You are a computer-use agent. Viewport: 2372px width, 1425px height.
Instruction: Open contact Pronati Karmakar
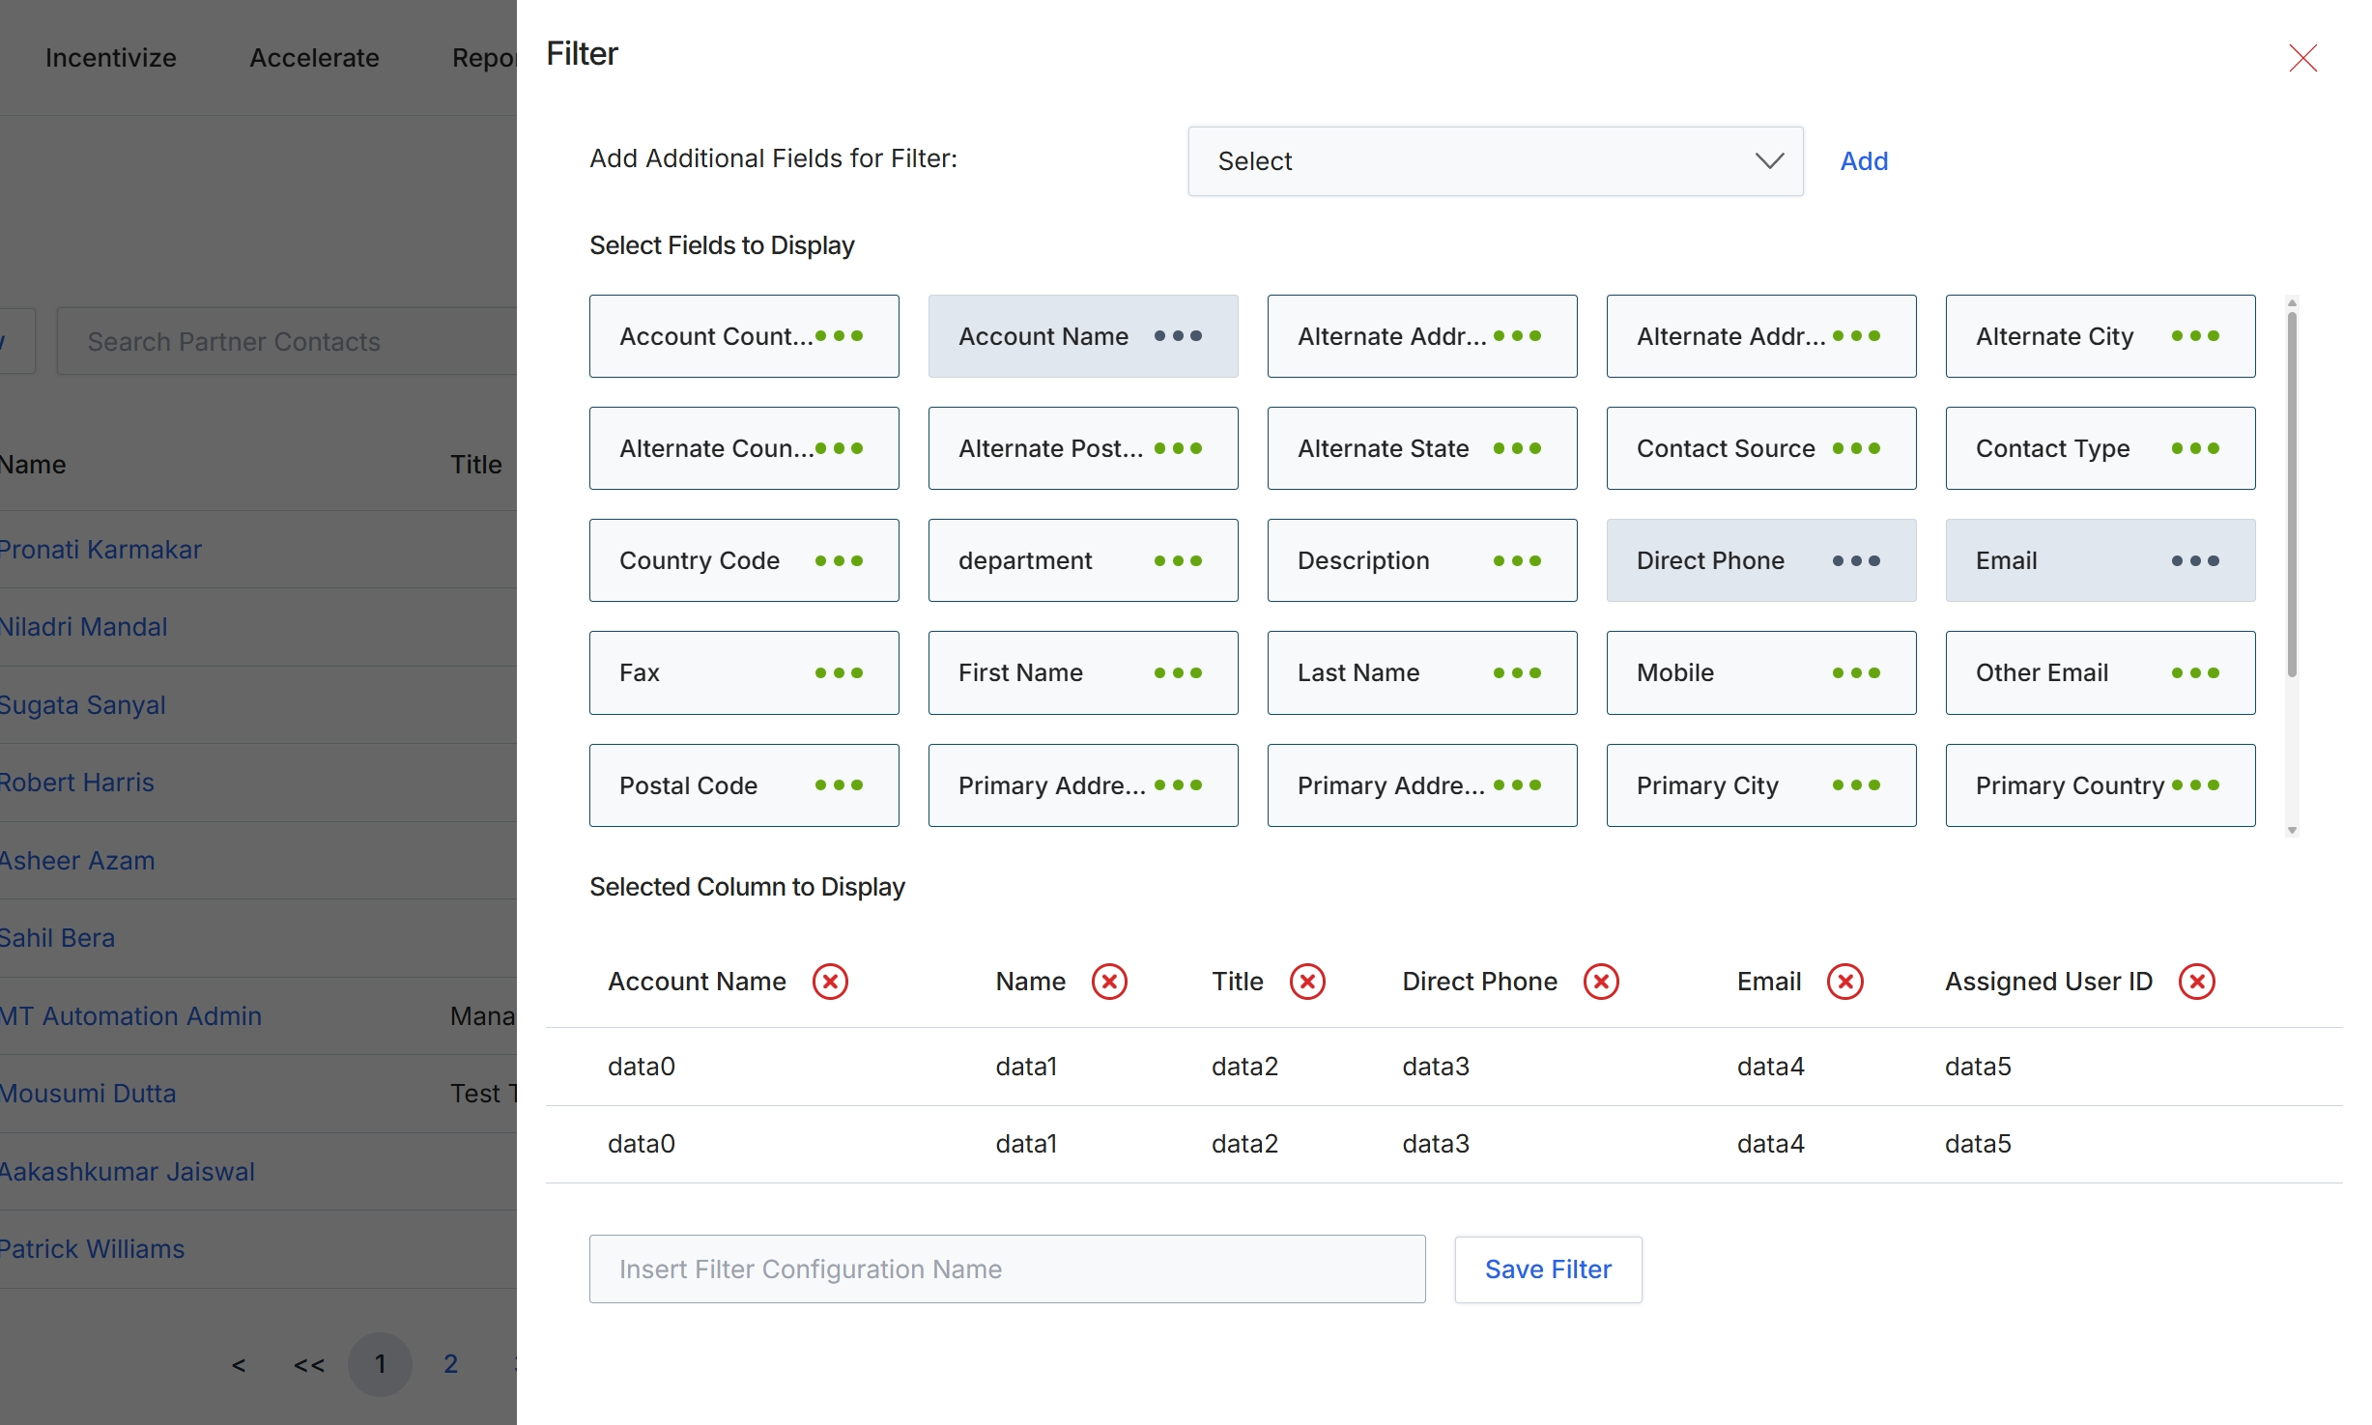100,550
